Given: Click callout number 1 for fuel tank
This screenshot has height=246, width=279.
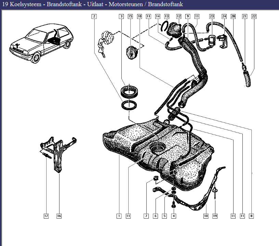Looking at the screenshot, I should pos(119,216).
